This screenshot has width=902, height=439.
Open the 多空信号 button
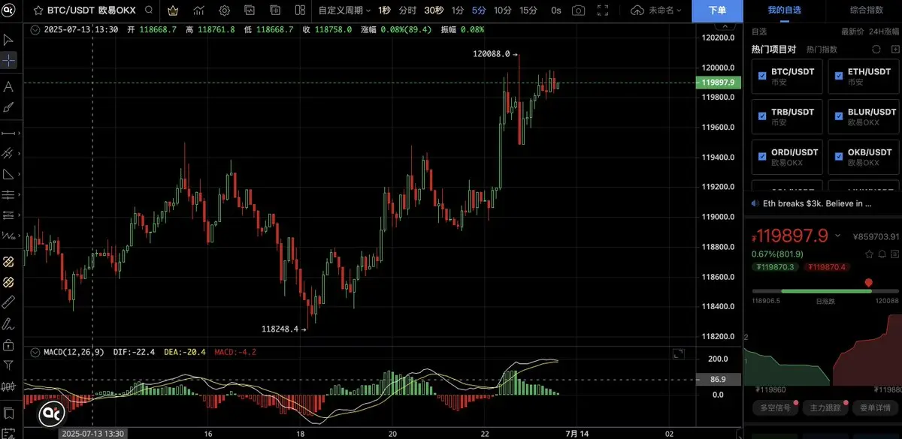coord(774,408)
